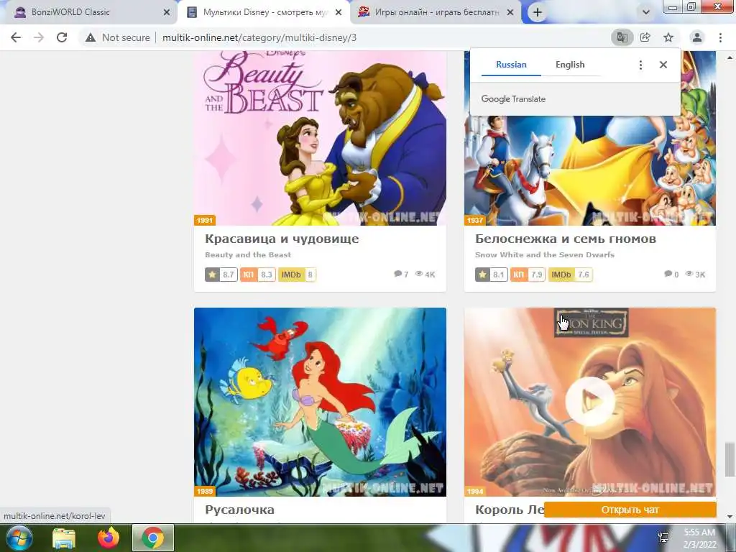736x552 pixels.
Task: Open the Beauty and the Beast poster
Action: pos(320,138)
